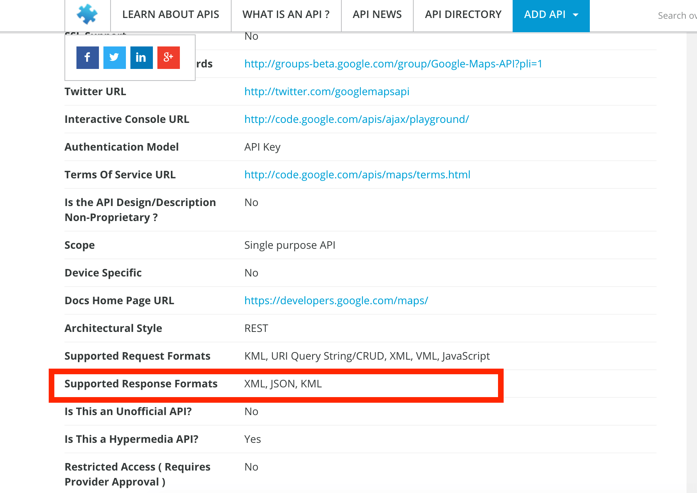The image size is (697, 493).
Task: Open Learn About APIs menu
Action: pos(171,15)
